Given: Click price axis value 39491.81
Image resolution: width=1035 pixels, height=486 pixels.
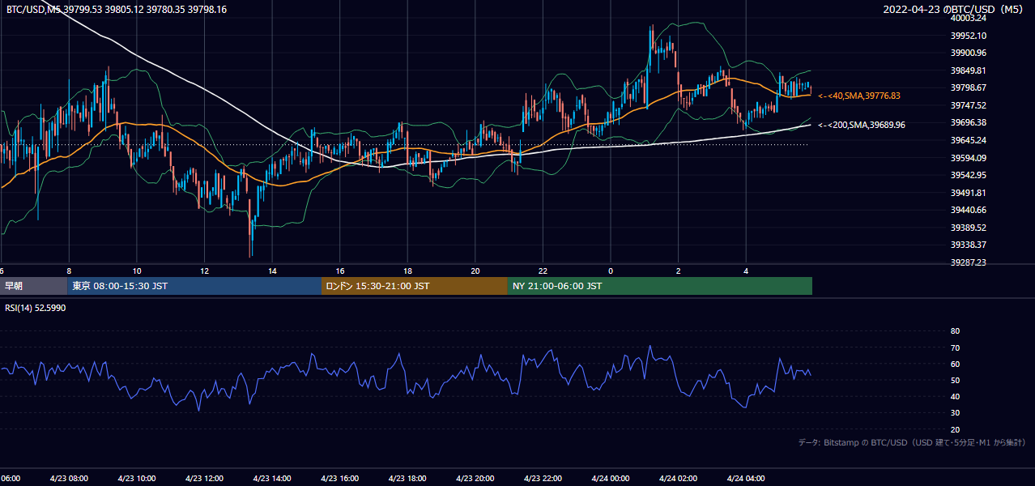Looking at the screenshot, I should click(968, 193).
